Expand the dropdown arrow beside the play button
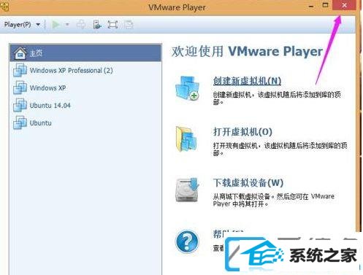363x275 pixels. click(67, 25)
